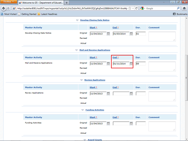
Task: Focus the Review Applications start date field
Action: [x=98, y=93]
